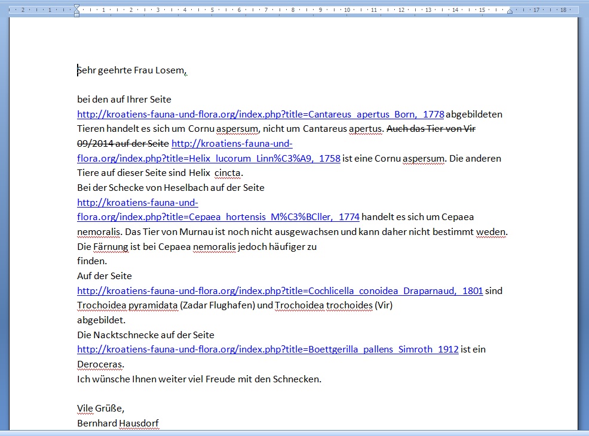Open the Helix_lucorum link's second line
The image size is (589, 436).
pos(208,159)
